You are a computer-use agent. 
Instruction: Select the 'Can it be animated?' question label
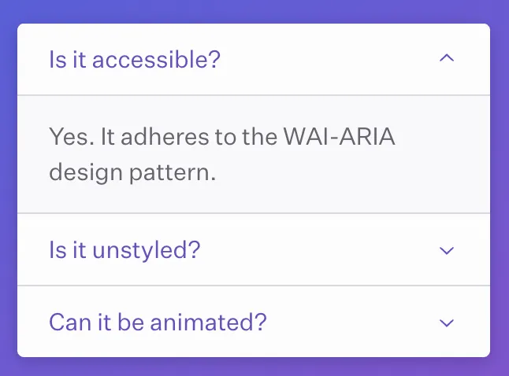(158, 323)
